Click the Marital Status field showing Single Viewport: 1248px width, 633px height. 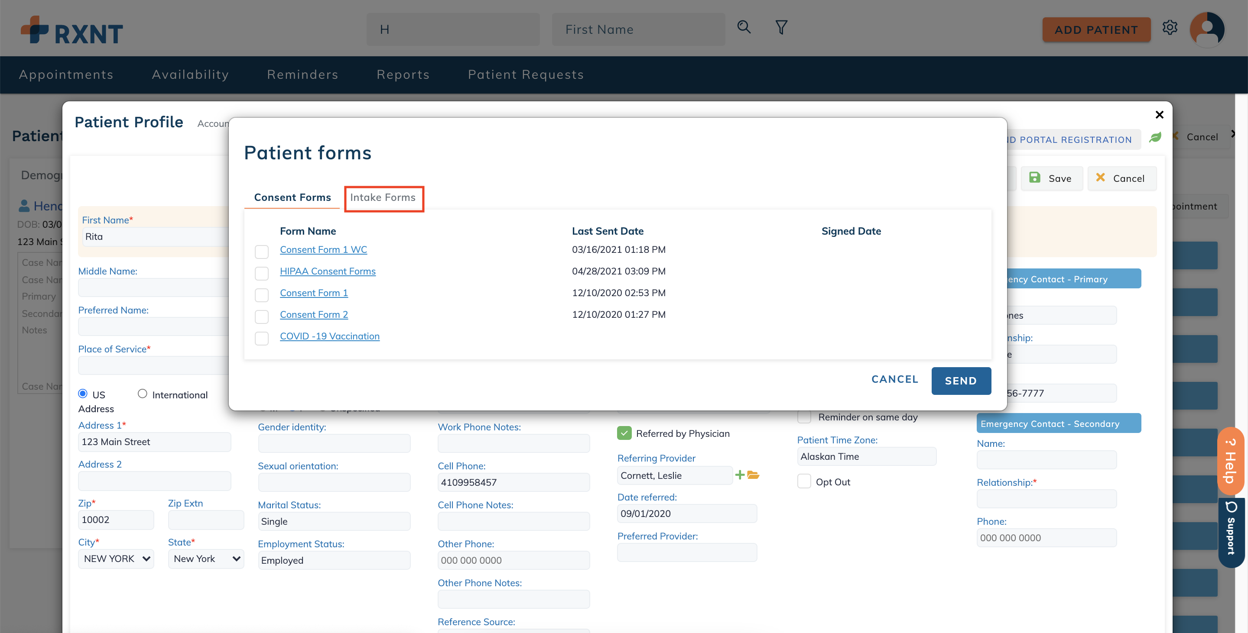[x=334, y=521]
